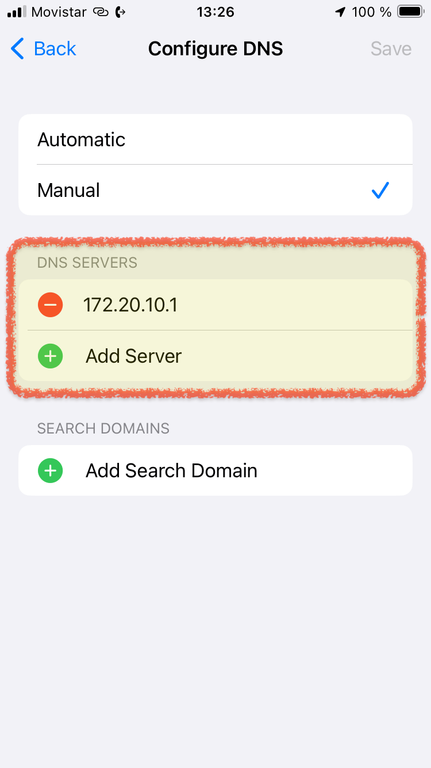Tap the battery icon in status bar
Viewport: 431px width, 768px height.
(x=410, y=12)
